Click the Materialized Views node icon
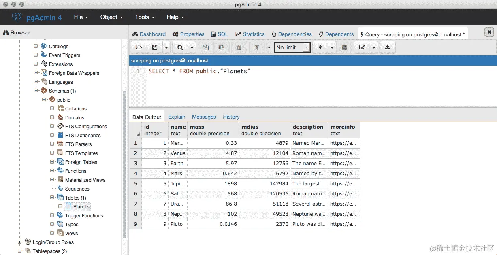The width and height of the screenshot is (497, 255). 60,180
